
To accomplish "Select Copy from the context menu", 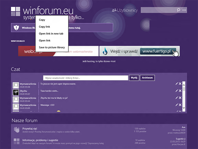I will pyautogui.click(x=42, y=20).
